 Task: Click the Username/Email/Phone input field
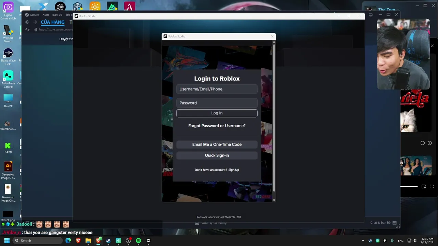(x=217, y=89)
